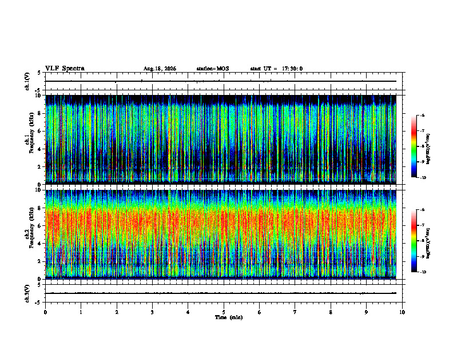The width and height of the screenshot is (453, 350).
Task: Click time axis tick label "5"
Action: coord(224,312)
